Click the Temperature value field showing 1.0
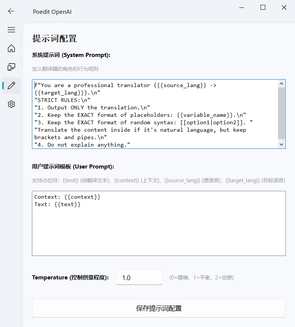Screen dimensions: 295x327 click(x=139, y=278)
